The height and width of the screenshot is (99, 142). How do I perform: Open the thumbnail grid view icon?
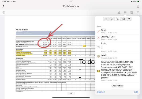pos(132,12)
